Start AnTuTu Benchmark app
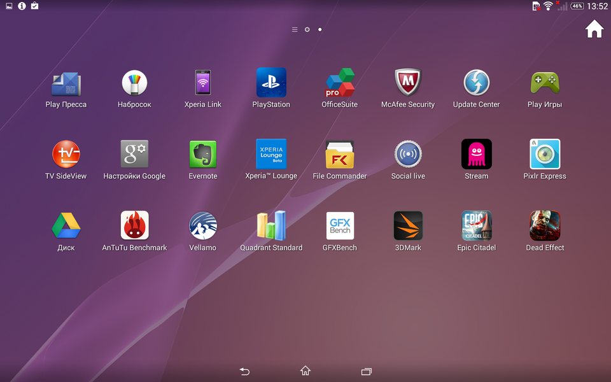 point(134,225)
